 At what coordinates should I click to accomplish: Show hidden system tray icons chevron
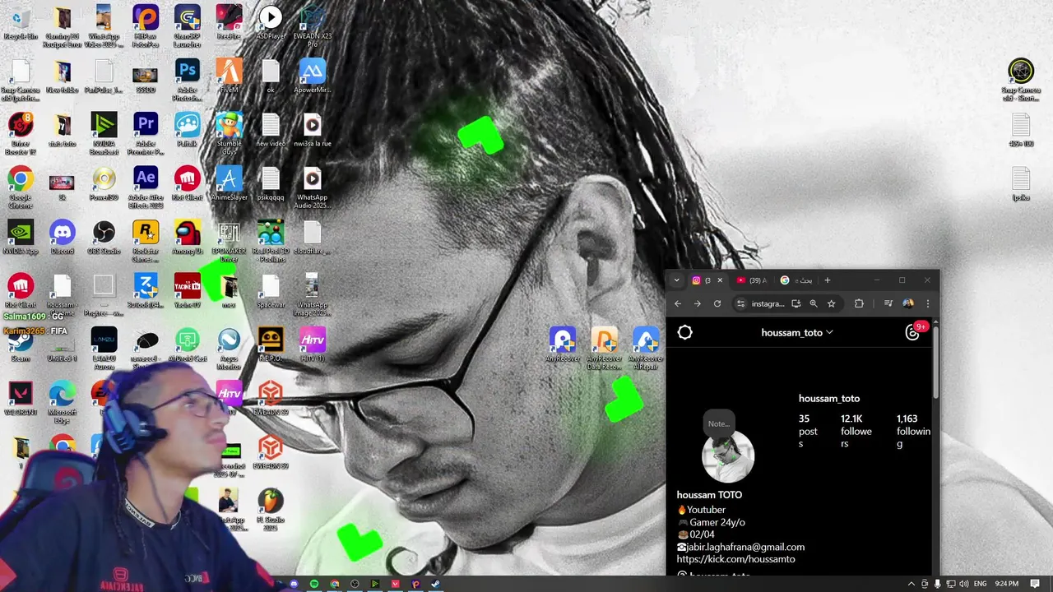[911, 584]
